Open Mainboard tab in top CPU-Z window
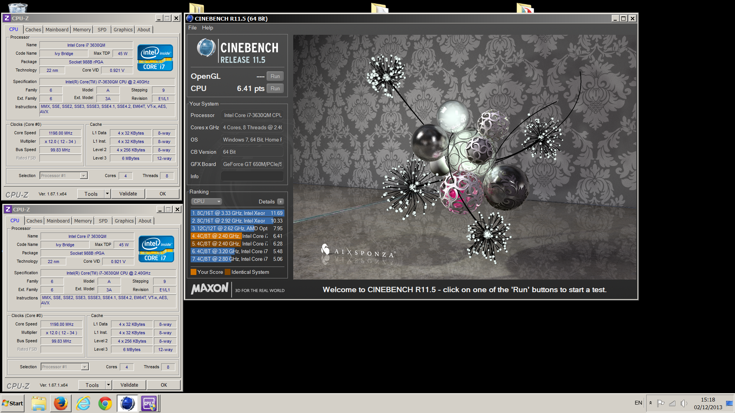This screenshot has height=413, width=735. pos(57,29)
